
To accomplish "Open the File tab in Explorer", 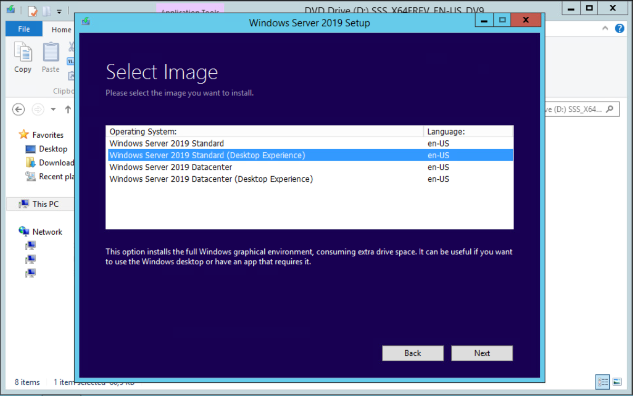I will click(24, 29).
